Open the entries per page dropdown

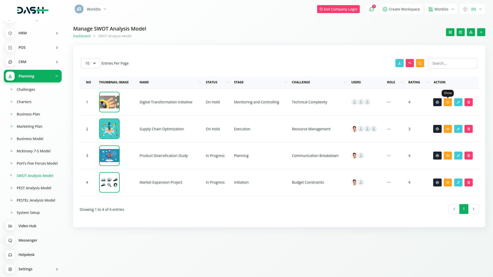pyautogui.click(x=90, y=63)
